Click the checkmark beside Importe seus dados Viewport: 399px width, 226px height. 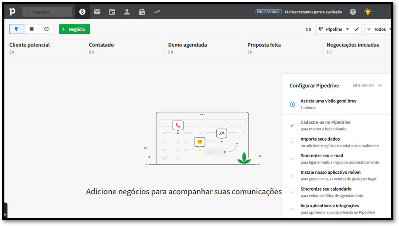tap(292, 142)
